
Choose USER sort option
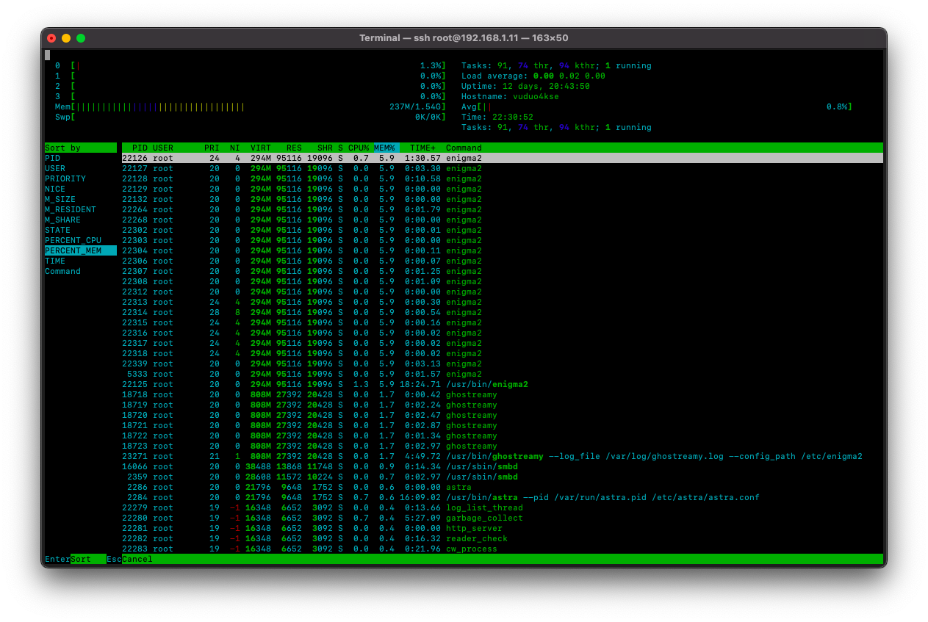click(x=55, y=168)
